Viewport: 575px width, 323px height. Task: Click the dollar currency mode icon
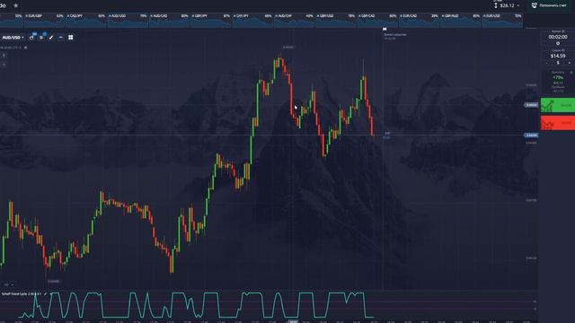[558, 63]
